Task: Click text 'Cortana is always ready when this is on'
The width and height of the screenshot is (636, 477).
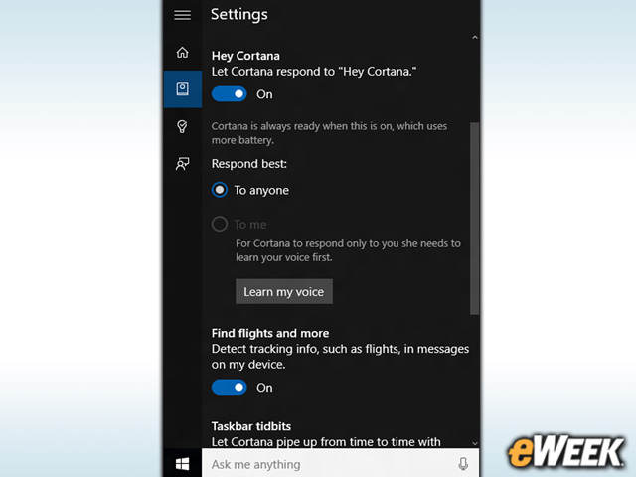Action: coord(302,126)
